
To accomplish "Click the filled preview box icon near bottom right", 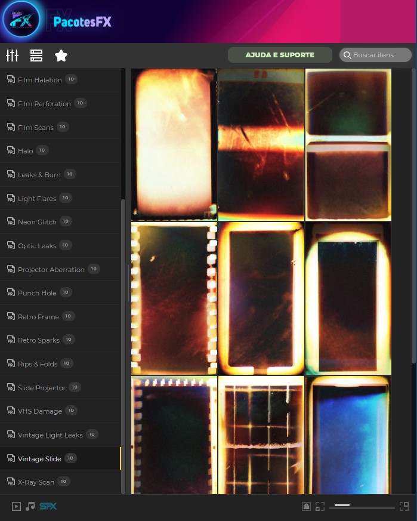I will click(x=306, y=507).
